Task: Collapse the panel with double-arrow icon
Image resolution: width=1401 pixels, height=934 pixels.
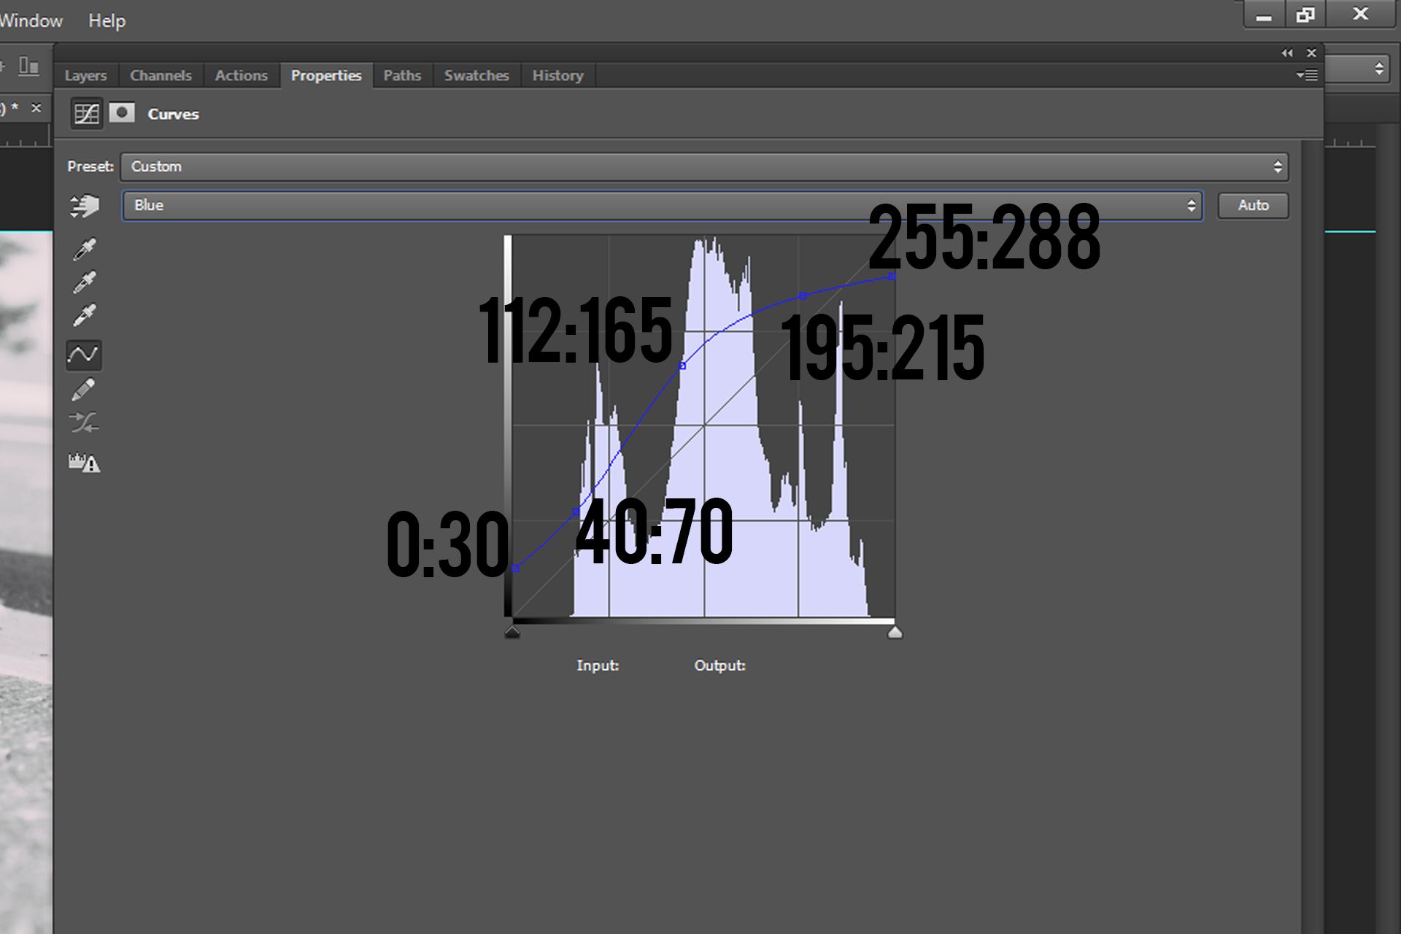Action: click(1286, 53)
